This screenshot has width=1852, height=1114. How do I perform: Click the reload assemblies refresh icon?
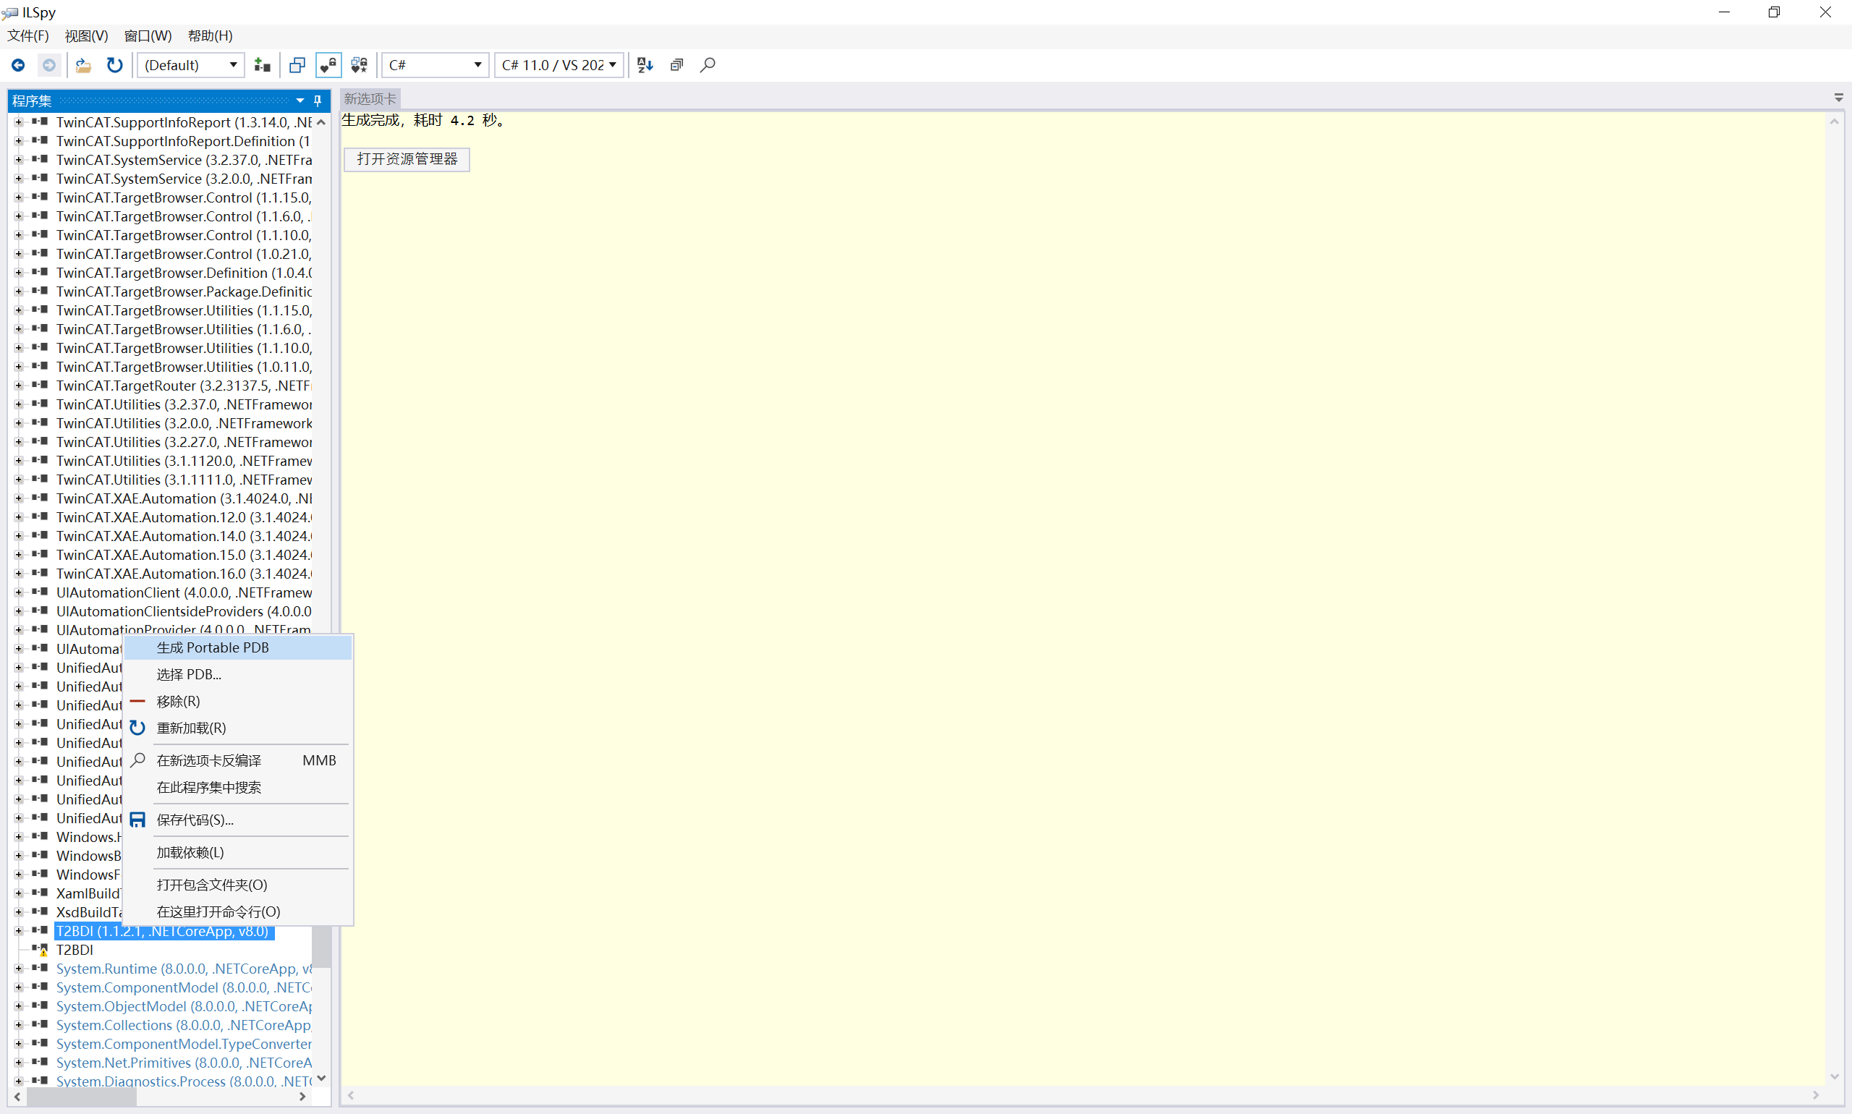[114, 65]
